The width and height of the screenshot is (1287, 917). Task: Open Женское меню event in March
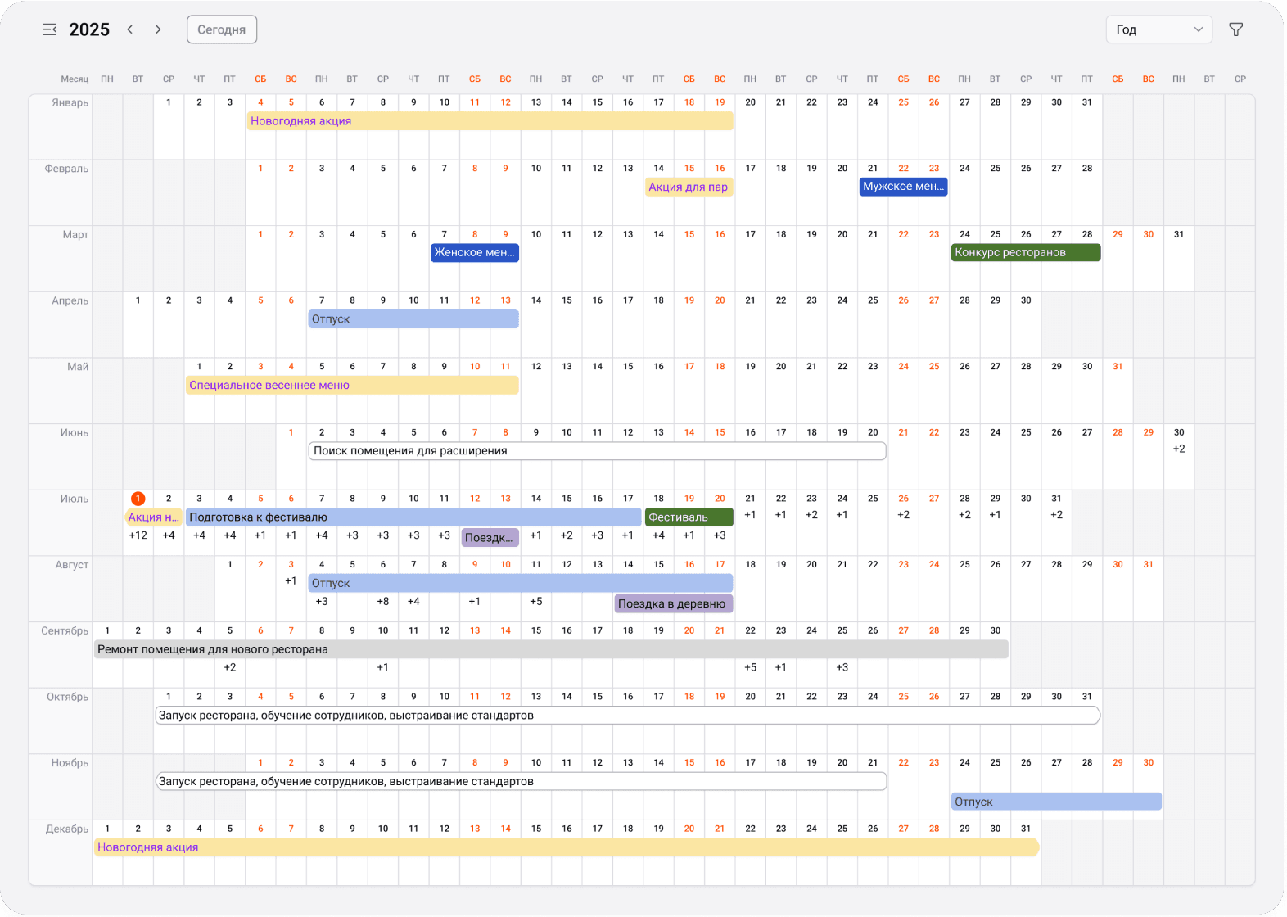[x=475, y=253]
